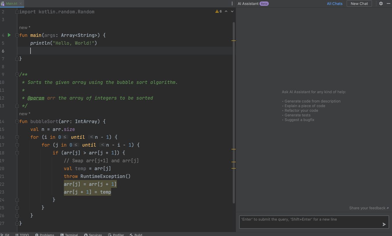This screenshot has width=392, height=236.
Task: Collapse the main function fold marker
Action: 17,35
